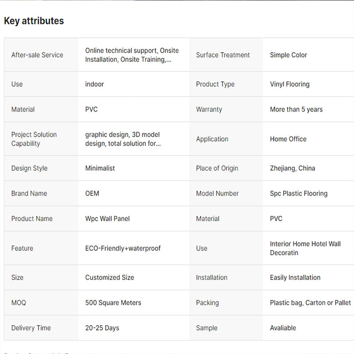Click the Minimalist design style value
Screen dimensions: 354x354
point(100,168)
